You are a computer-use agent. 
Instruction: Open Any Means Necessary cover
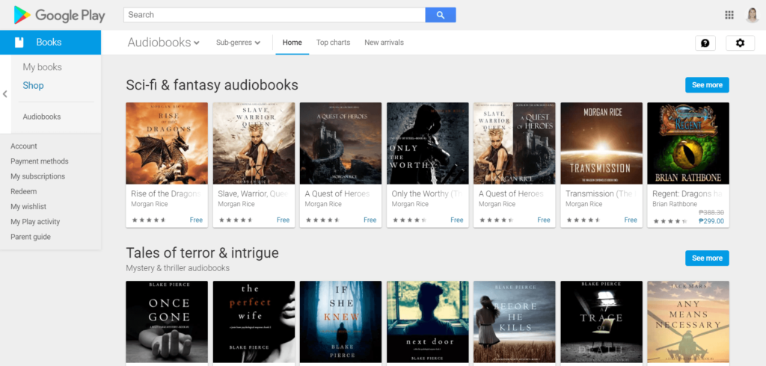point(688,322)
